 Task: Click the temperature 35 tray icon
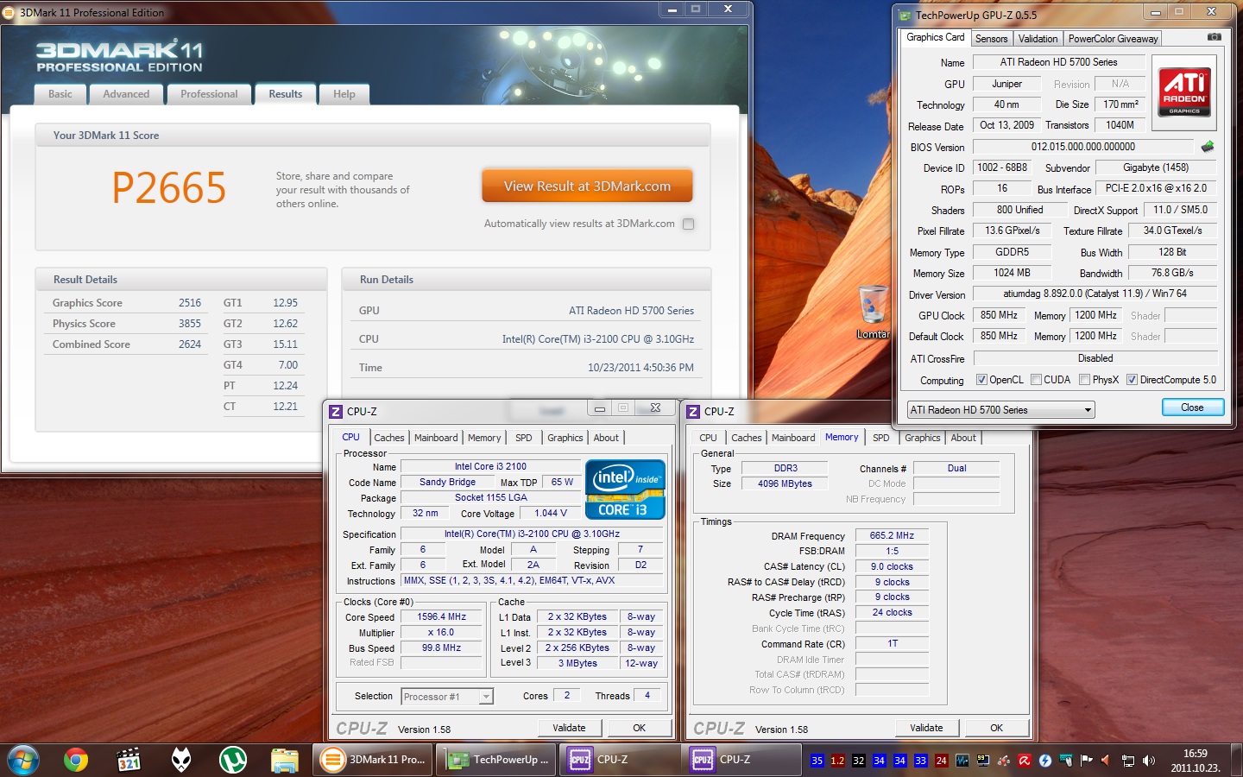click(817, 761)
